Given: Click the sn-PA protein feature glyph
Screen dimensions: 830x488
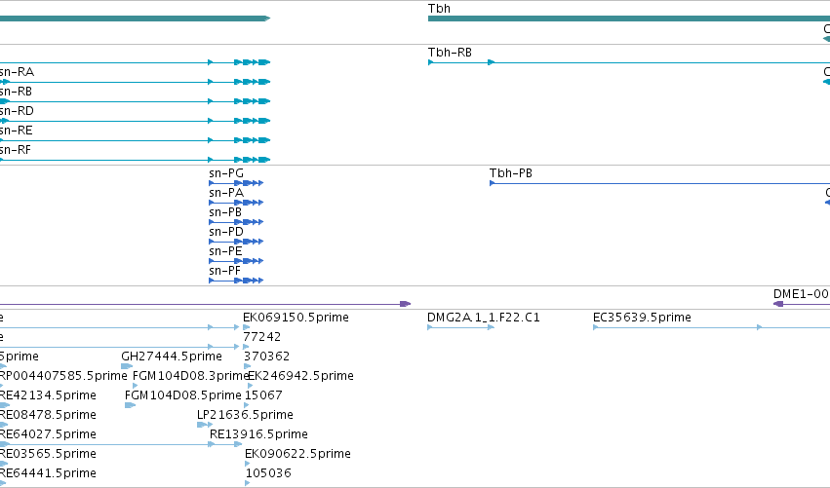Looking at the screenshot, I should point(236,203).
